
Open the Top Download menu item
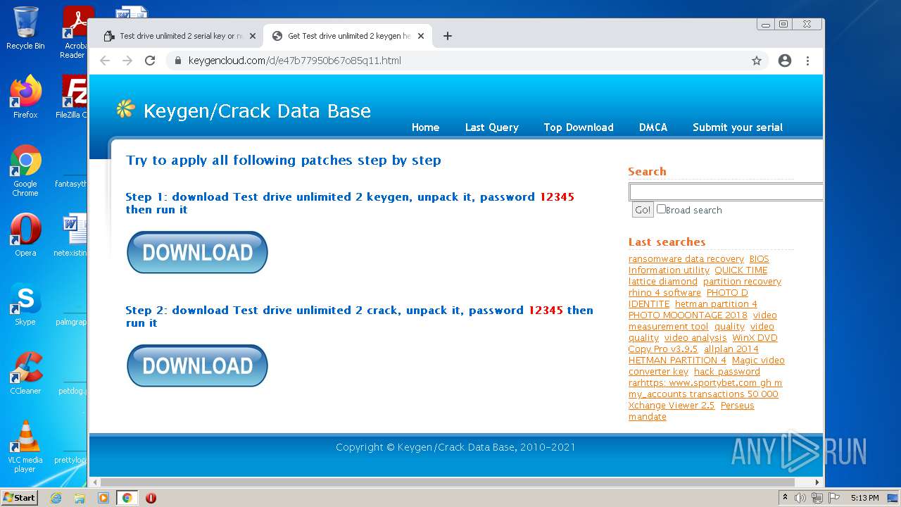coord(579,127)
